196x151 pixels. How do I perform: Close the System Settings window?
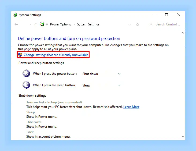coord(179,15)
